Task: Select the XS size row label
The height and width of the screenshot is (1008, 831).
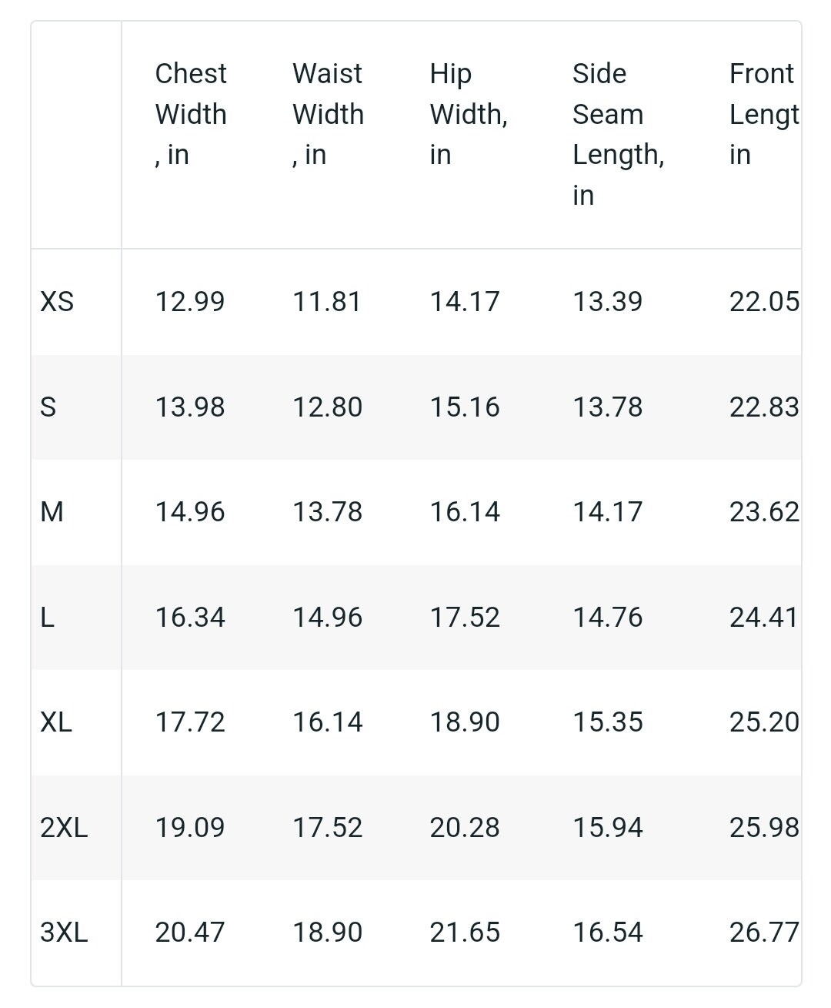Action: tap(57, 301)
